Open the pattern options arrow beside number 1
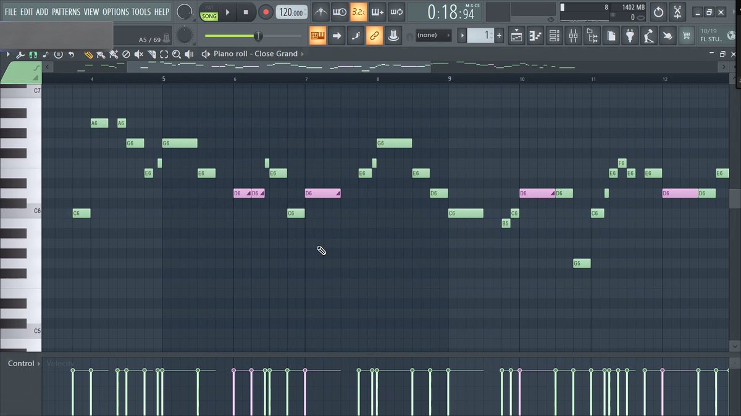The height and width of the screenshot is (416, 741). coord(462,36)
